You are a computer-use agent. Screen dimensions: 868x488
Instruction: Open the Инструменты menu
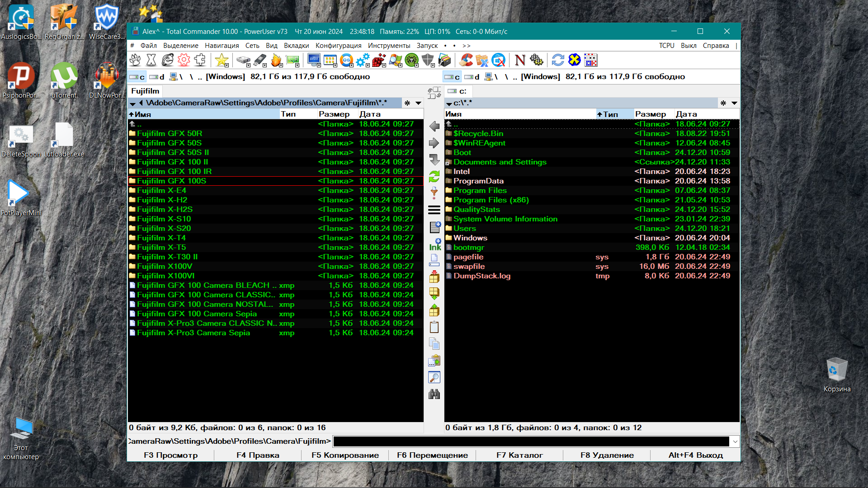pyautogui.click(x=389, y=46)
